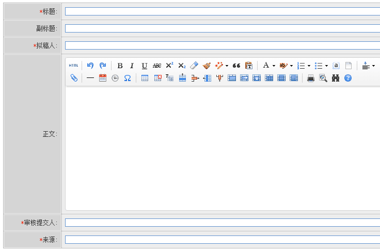Click the HTML source view icon
Viewport: 380px width, 252px height.
point(74,66)
